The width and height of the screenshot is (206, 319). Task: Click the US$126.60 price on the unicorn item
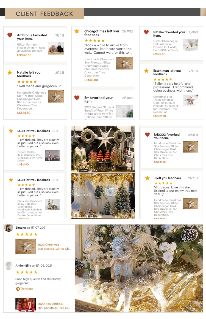point(24,55)
